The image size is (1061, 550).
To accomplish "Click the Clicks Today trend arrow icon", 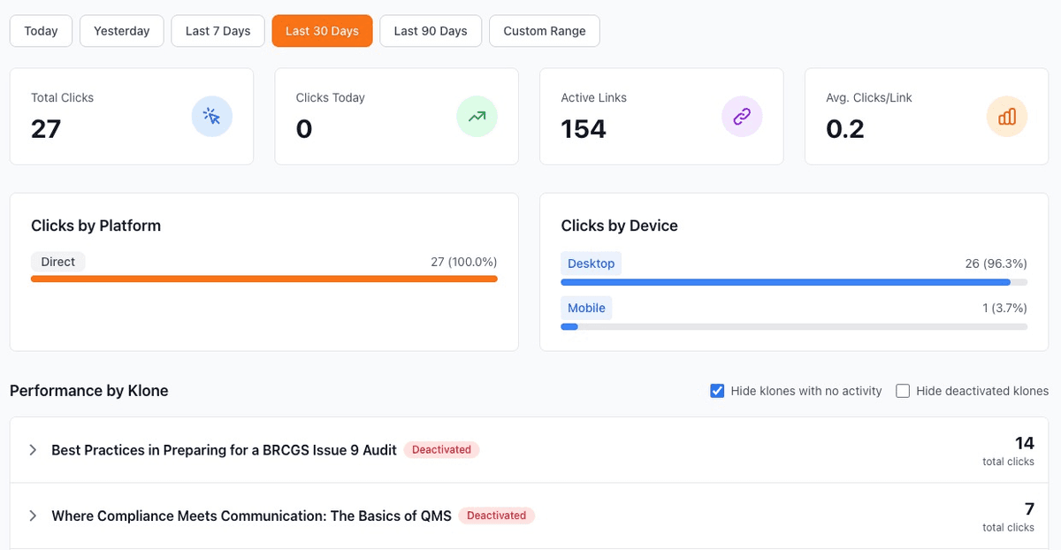I will (477, 116).
